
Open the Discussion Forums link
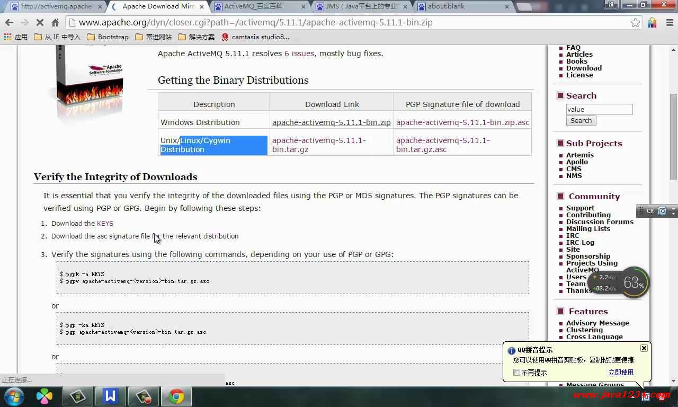pyautogui.click(x=600, y=222)
